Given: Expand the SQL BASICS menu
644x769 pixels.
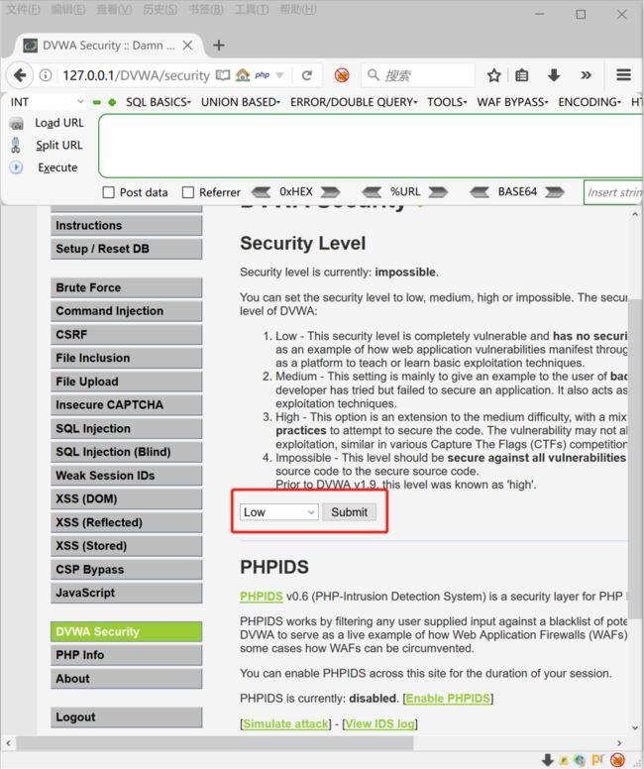Looking at the screenshot, I should pos(159,102).
